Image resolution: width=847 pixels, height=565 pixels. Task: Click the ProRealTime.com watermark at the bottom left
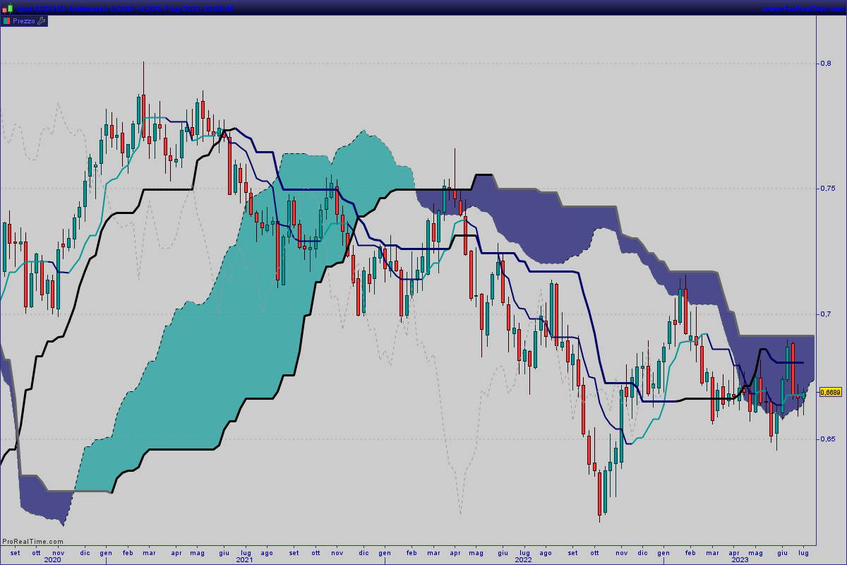tap(32, 542)
